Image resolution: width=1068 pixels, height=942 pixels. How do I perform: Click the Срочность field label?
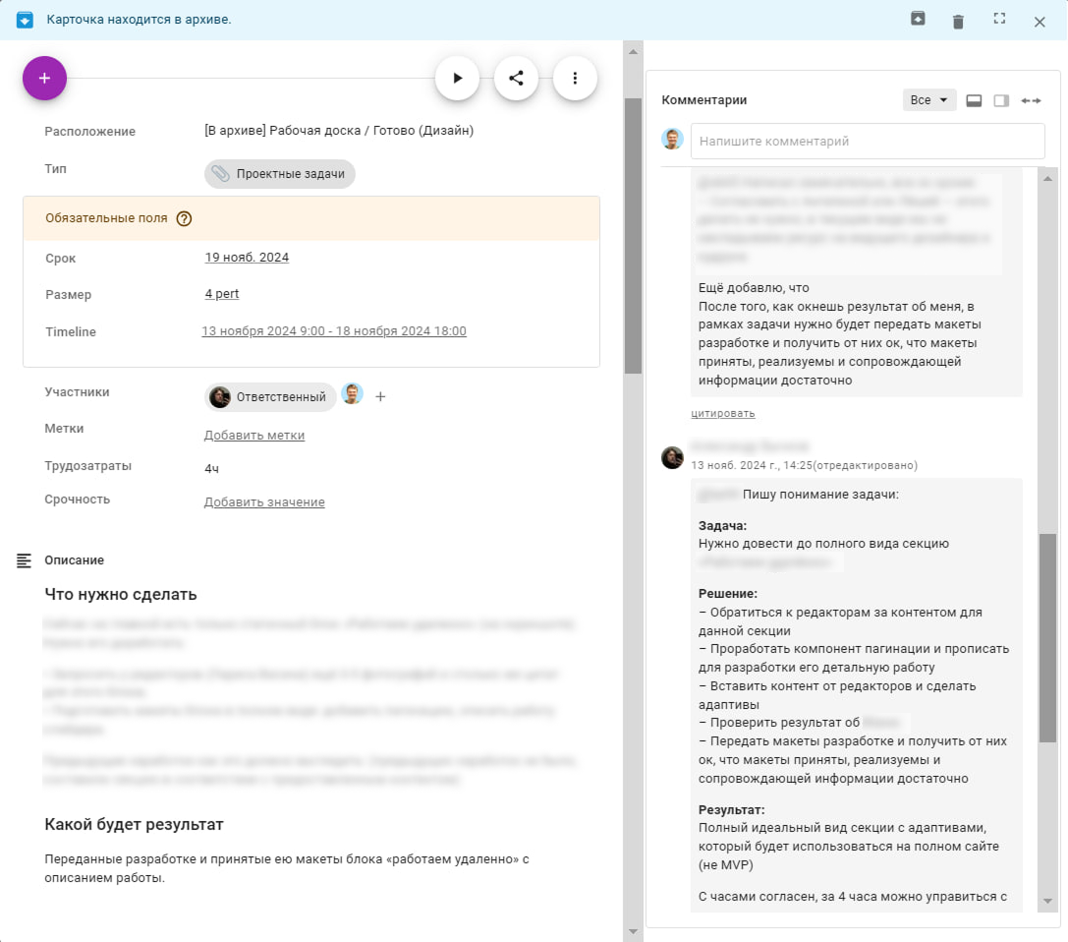[x=77, y=500]
